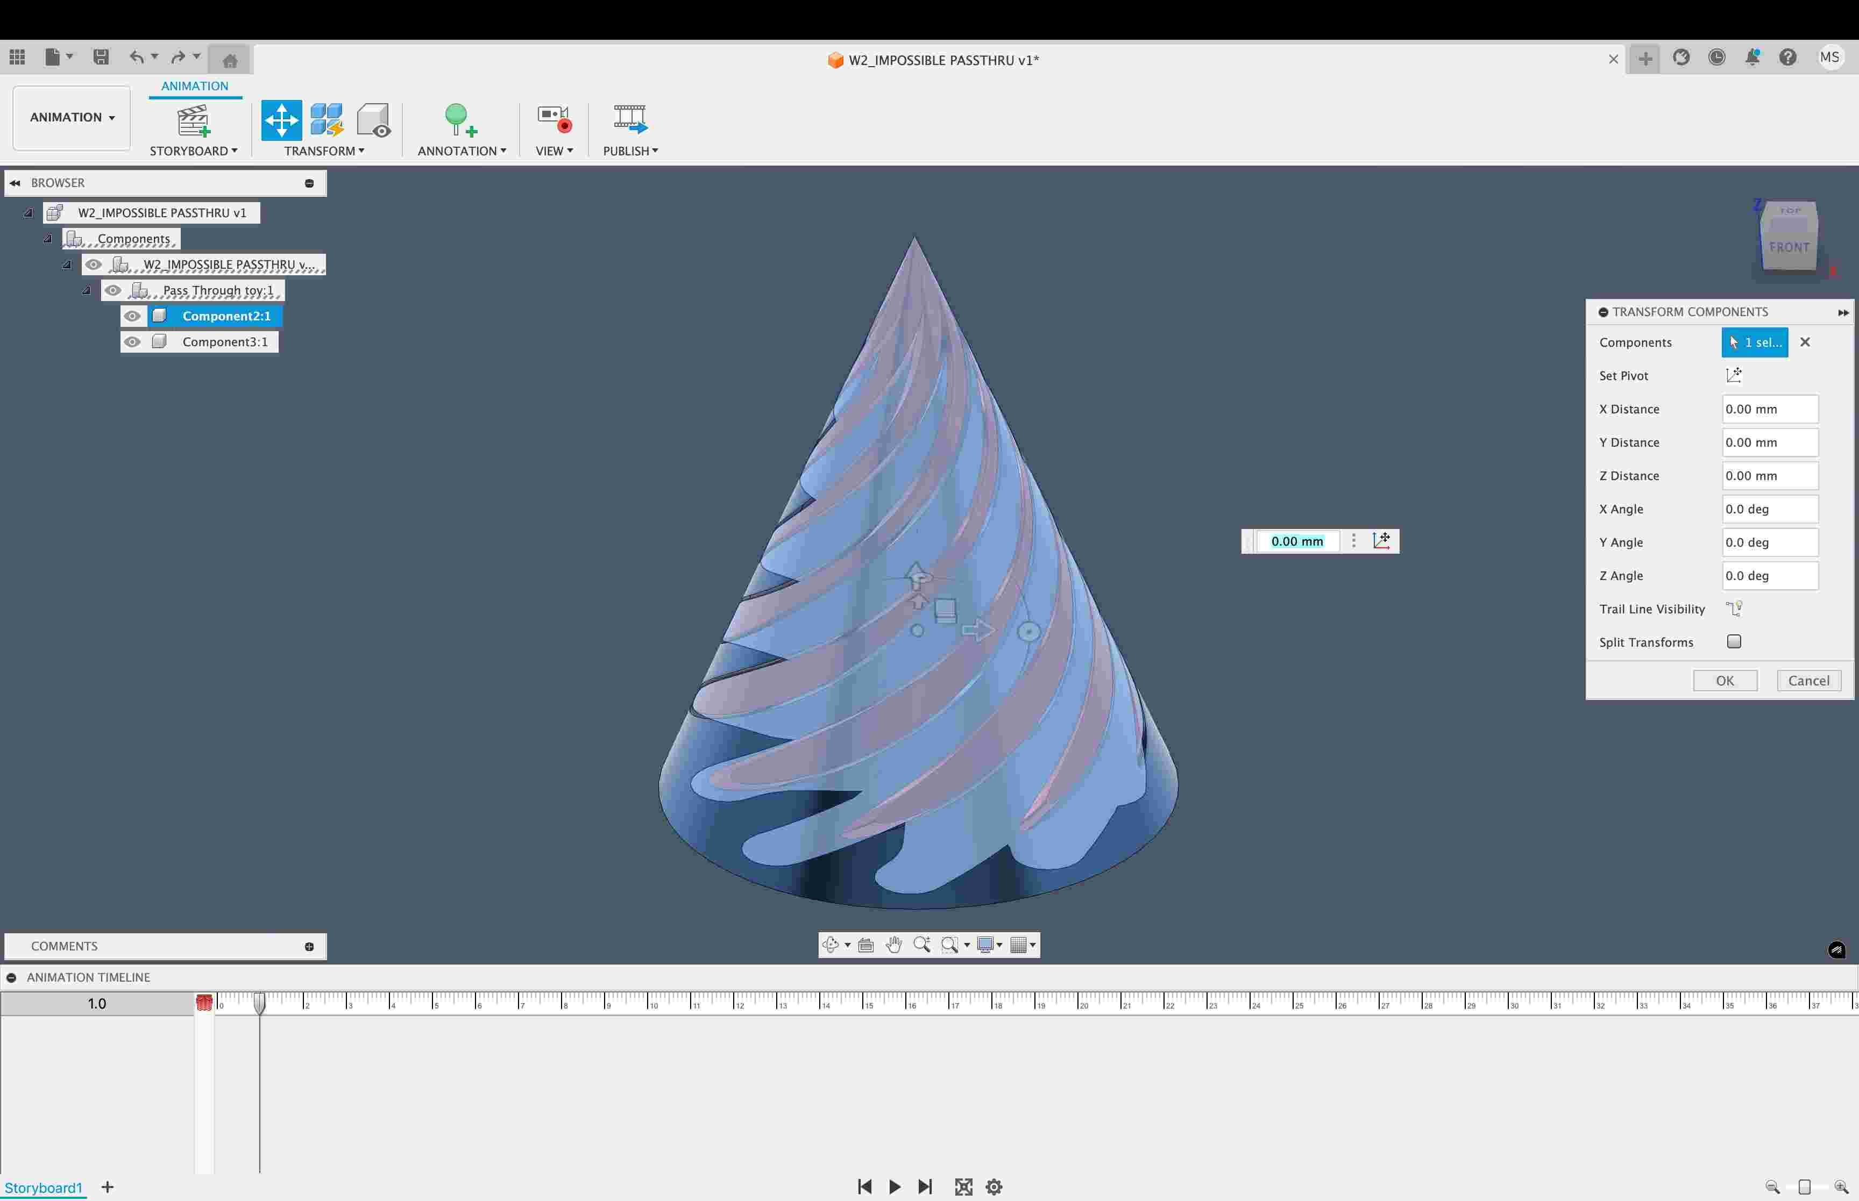This screenshot has height=1201, width=1859.
Task: Toggle visibility of Pass Through toy:1
Action: [x=113, y=290]
